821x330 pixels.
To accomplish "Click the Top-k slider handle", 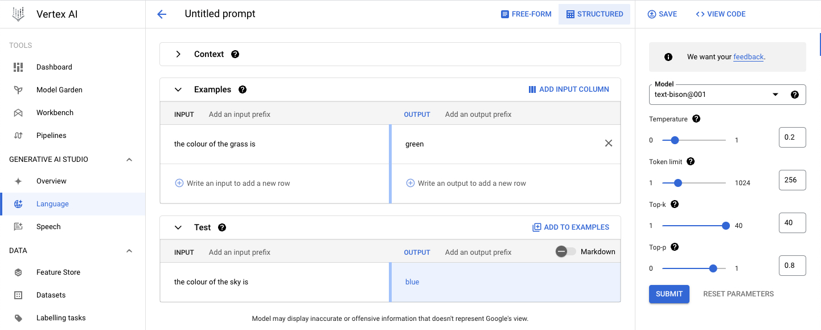I will pos(726,226).
